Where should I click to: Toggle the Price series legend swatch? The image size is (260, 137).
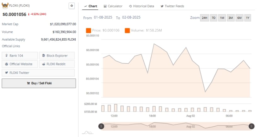[x=88, y=30]
